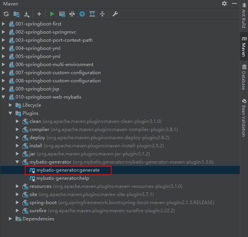Toggle Skip Tests Mode lightning icon
The height and width of the screenshot is (237, 248).
coord(82,14)
